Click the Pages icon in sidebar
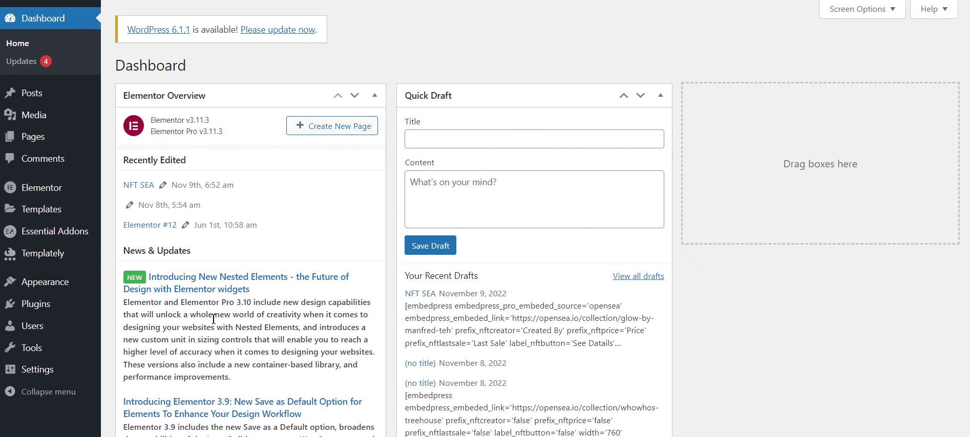The width and height of the screenshot is (970, 437). [x=10, y=137]
